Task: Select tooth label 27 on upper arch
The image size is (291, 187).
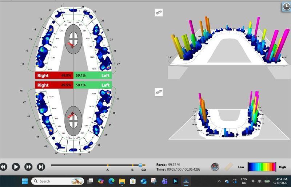Action: coord(119,64)
